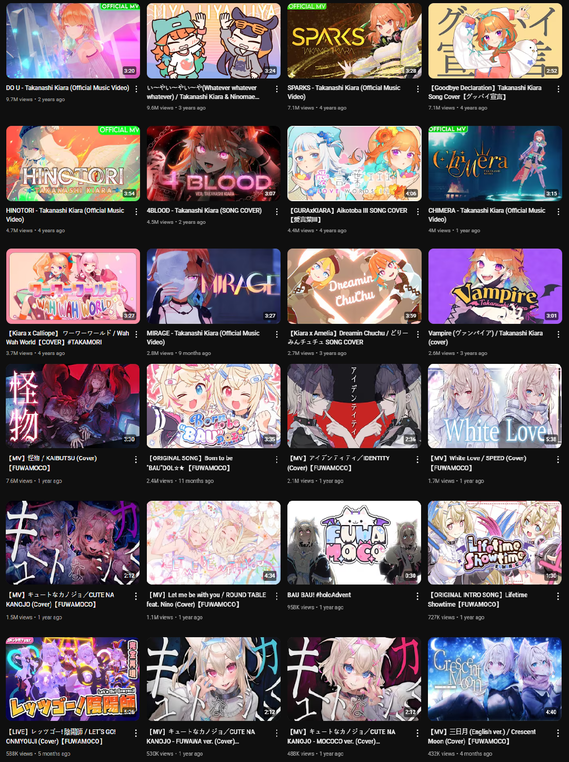569x762 pixels.
Task: Open options for KAIBUTSU cover video
Action: click(x=136, y=460)
